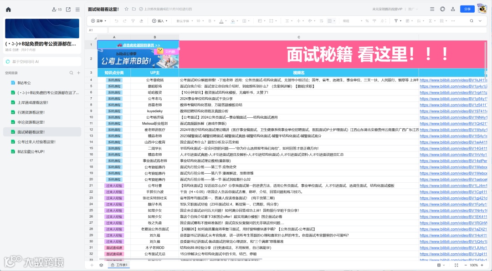Zoom in with the plus beside 100%

coord(482,265)
